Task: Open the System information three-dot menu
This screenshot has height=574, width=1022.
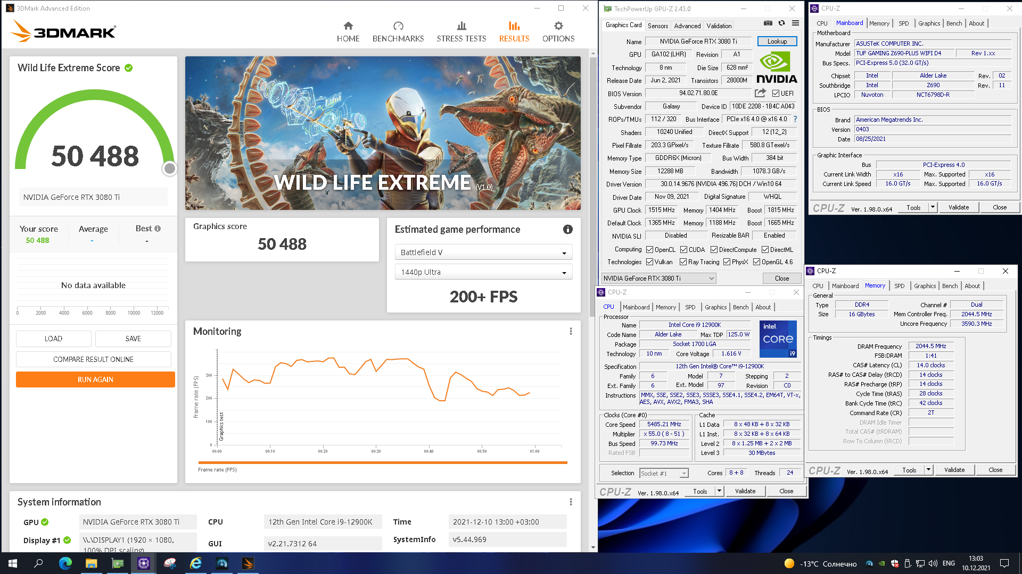Action: pos(571,502)
